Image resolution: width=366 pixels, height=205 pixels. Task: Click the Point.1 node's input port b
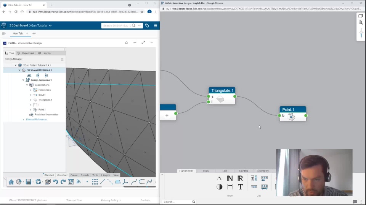(x=279, y=115)
